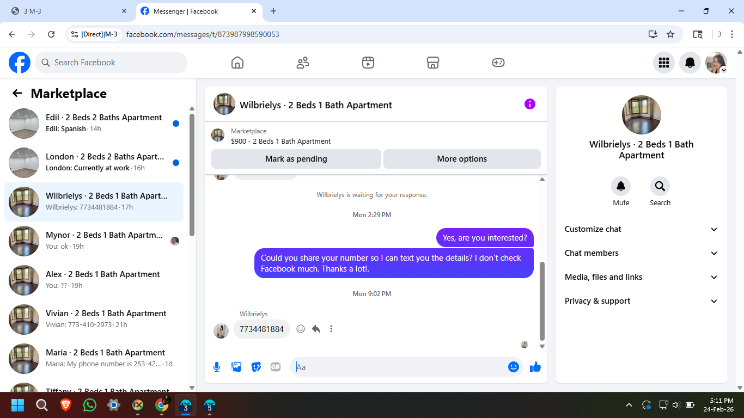744x418 pixels.
Task: Mute this conversation
Action: coord(621,187)
